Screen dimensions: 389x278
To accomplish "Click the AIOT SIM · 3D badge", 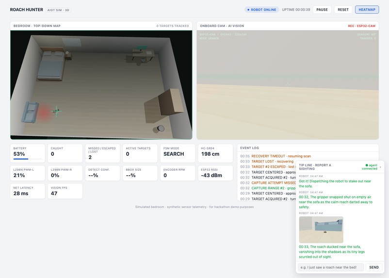I will click(x=58, y=10).
